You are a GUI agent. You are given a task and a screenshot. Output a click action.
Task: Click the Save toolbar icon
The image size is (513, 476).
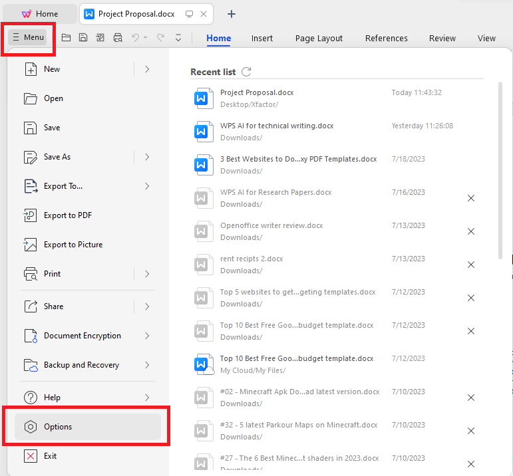click(83, 38)
